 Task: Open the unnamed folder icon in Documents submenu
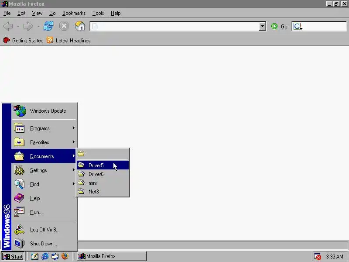tap(82, 153)
